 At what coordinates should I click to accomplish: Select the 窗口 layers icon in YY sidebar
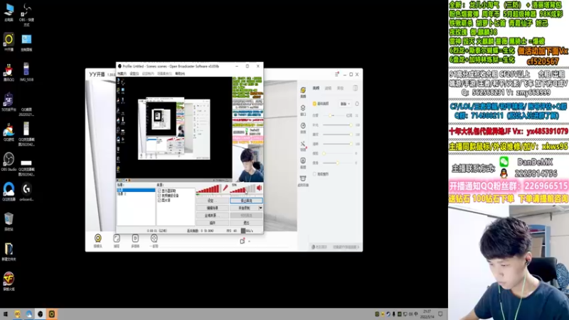(303, 110)
